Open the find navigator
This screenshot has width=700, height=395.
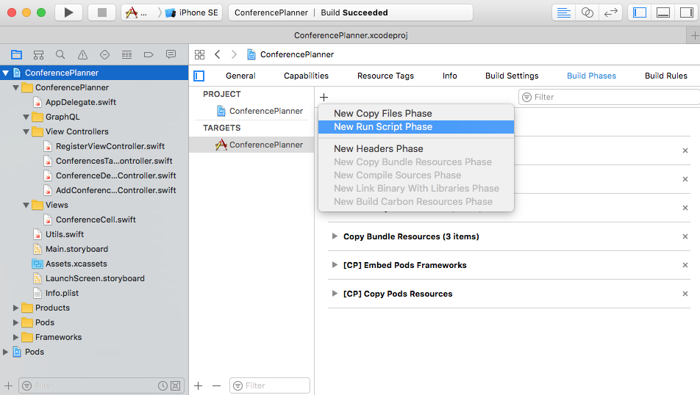(x=60, y=55)
